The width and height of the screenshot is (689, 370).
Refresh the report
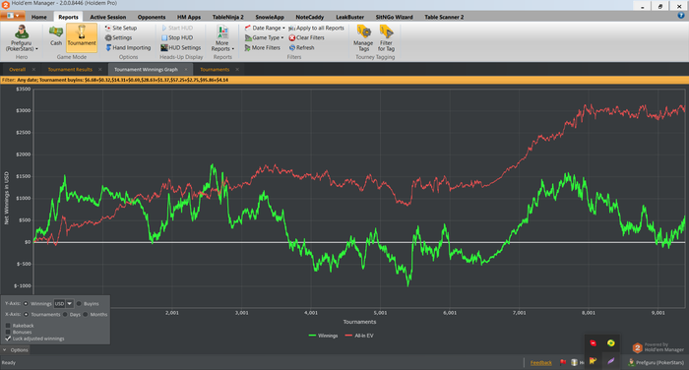(x=301, y=47)
